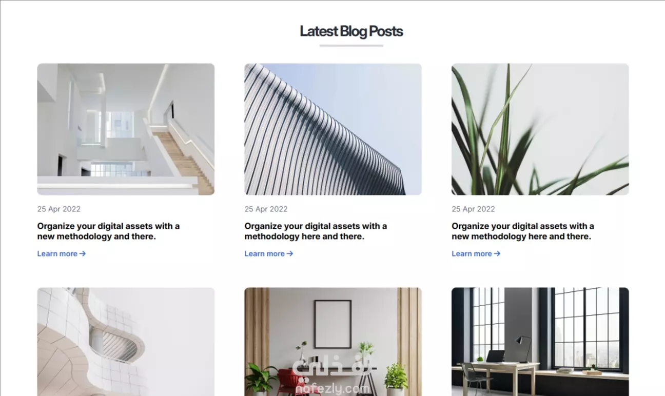
Task: Open title ending "new methodology here and there."
Action: coord(523,231)
